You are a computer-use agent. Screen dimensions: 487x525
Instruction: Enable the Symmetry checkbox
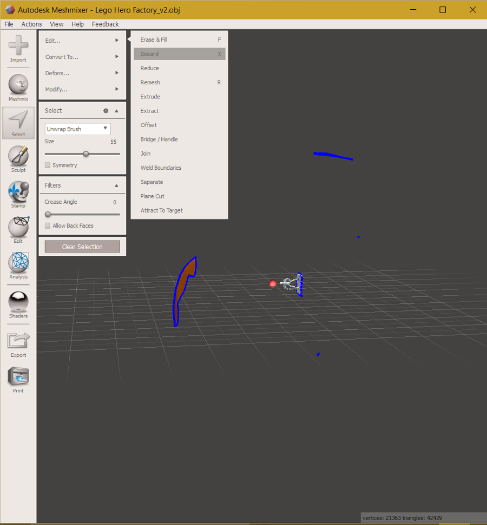coord(48,165)
